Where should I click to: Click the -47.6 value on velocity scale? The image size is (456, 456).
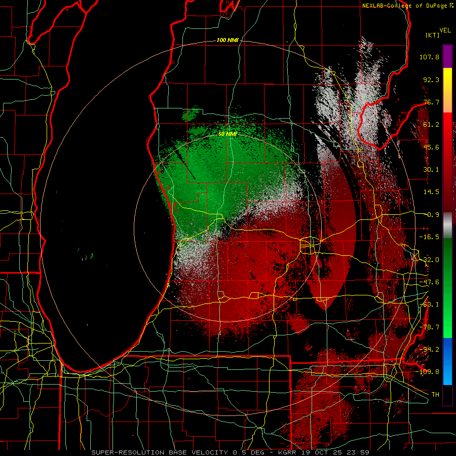pyautogui.click(x=429, y=282)
